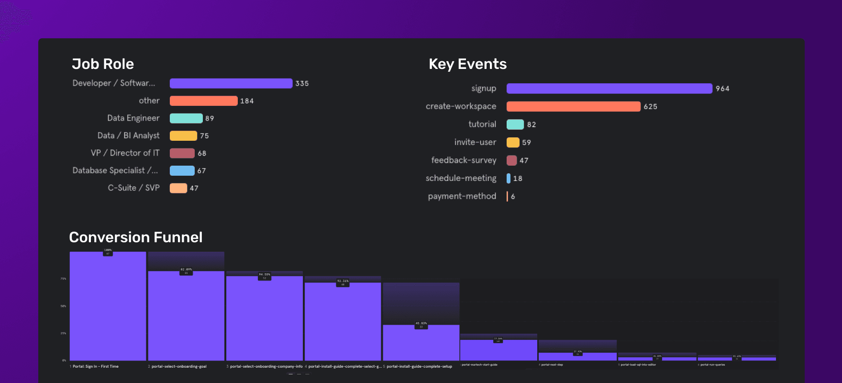Click the VP / Director of IT bar
Image resolution: width=842 pixels, height=383 pixels.
coord(182,153)
